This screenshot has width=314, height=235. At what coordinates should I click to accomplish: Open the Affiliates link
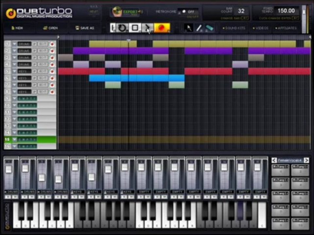click(x=286, y=28)
